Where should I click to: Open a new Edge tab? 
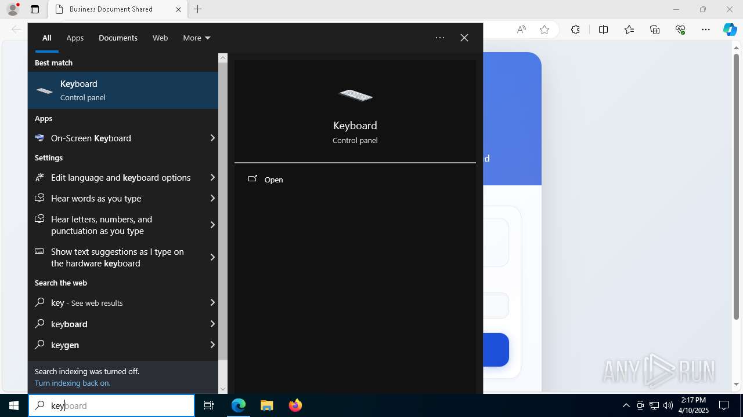[198, 9]
